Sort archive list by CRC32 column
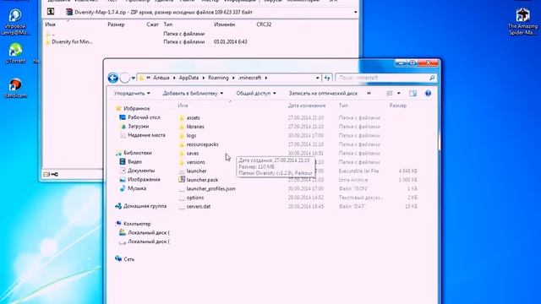Viewport: 541px width, 304px height. pos(264,24)
